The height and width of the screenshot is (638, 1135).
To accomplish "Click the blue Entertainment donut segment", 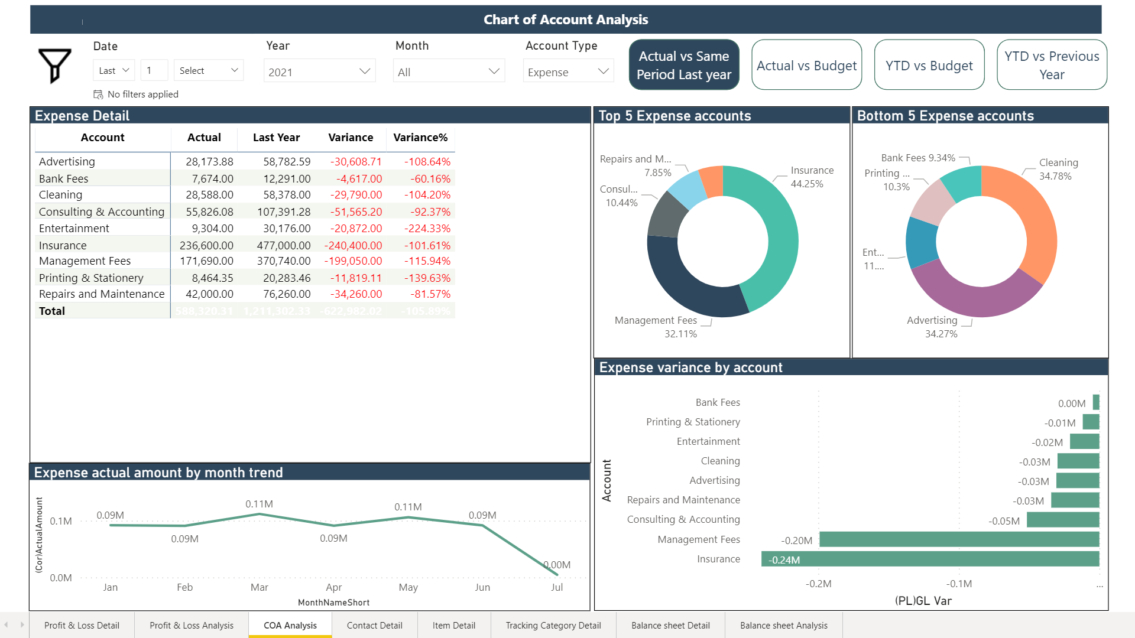I will click(921, 243).
